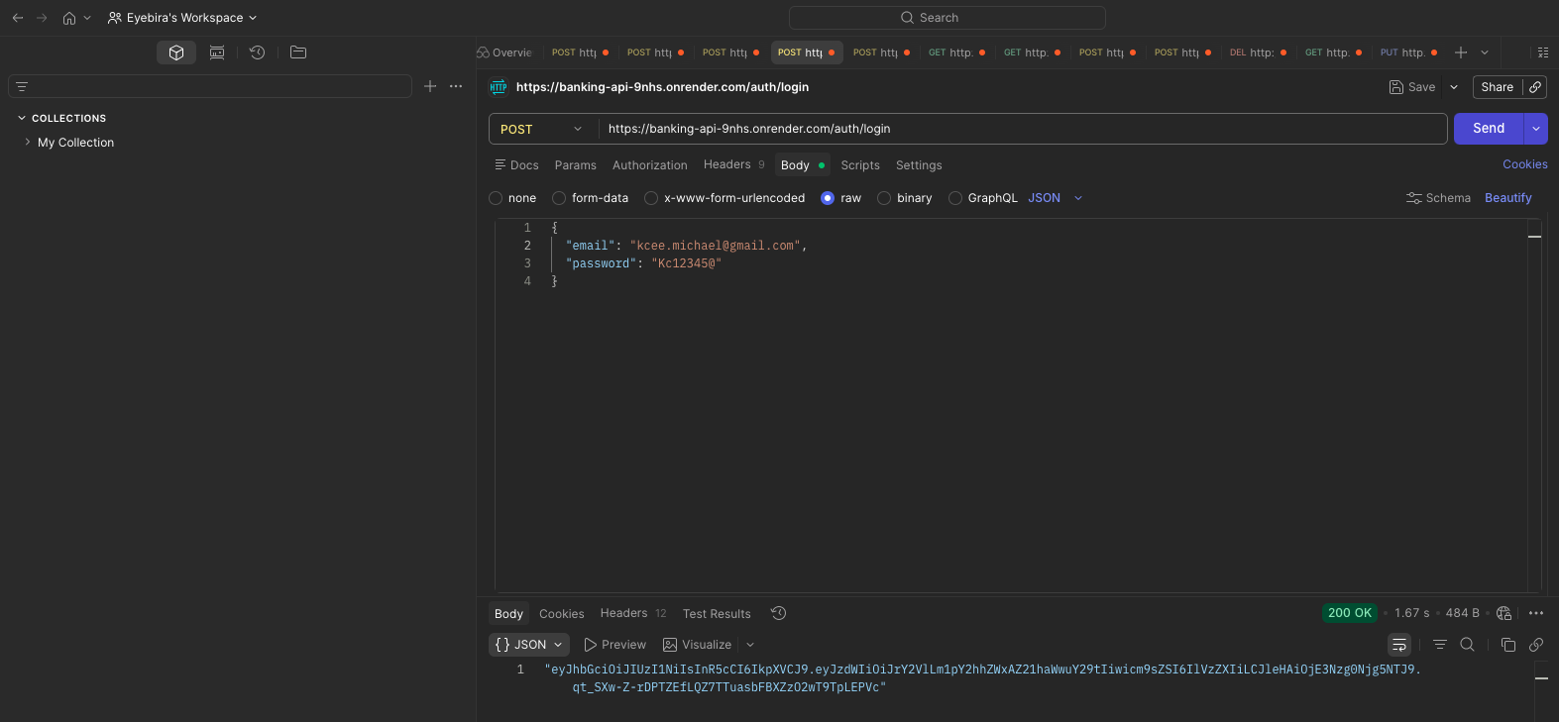The height and width of the screenshot is (722, 1559).
Task: Open the response Cookies tab
Action: (562, 614)
